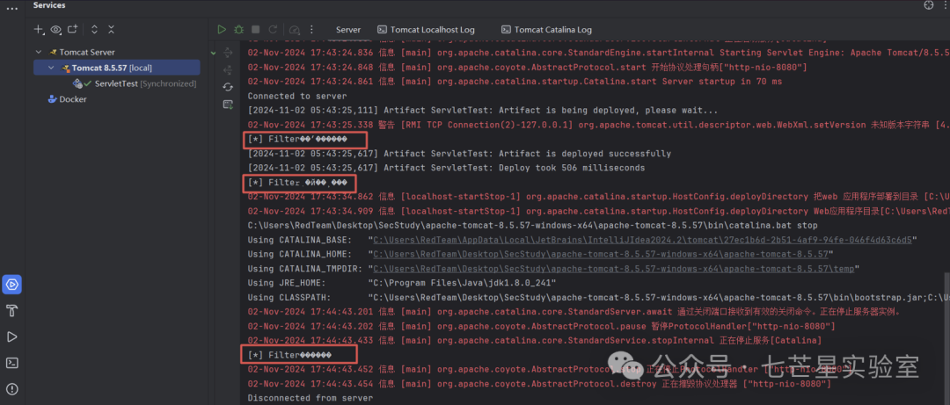
Task: Open the Services tool window sidebar icon
Action: tap(11, 284)
